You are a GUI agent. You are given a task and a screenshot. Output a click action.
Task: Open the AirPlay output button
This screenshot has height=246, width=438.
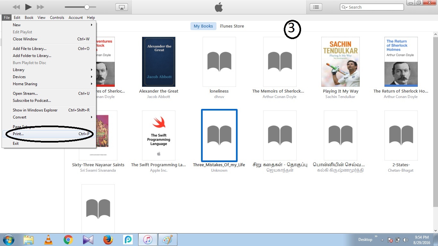(122, 7)
